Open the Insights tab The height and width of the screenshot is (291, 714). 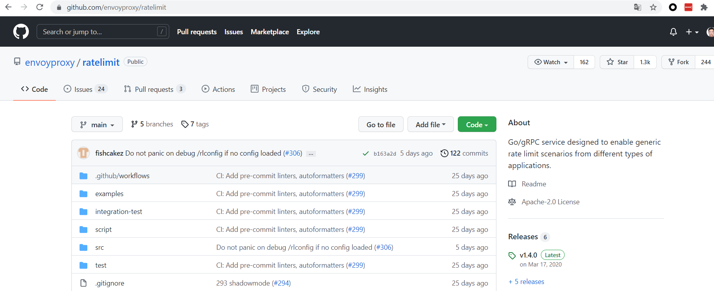click(370, 89)
